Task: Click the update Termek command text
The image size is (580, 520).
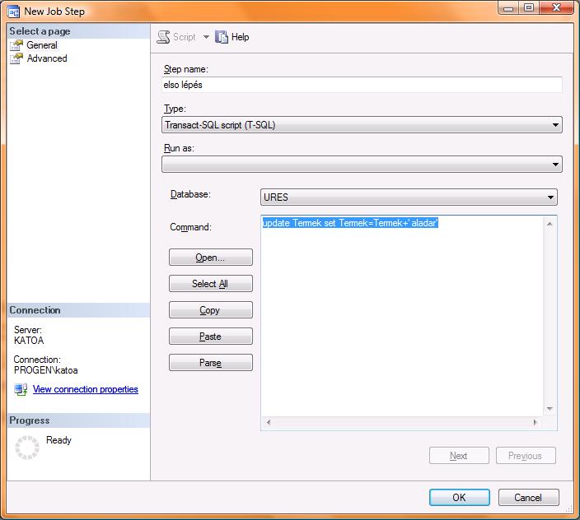Action: 350,223
